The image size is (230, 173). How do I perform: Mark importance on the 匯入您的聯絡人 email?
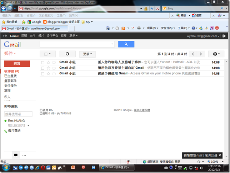pos(54,63)
